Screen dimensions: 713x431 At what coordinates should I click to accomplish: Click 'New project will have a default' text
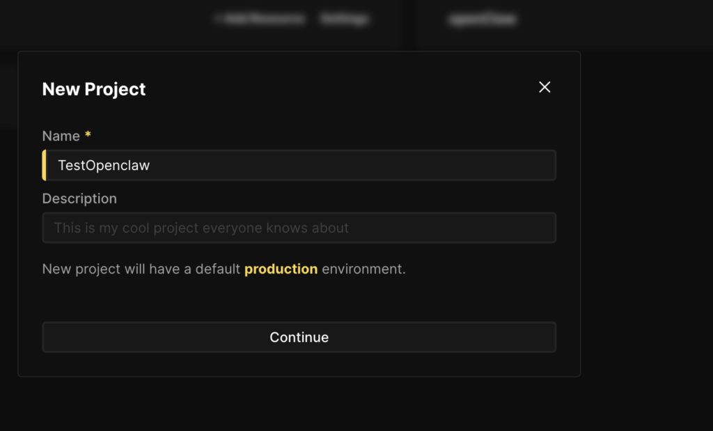click(141, 269)
